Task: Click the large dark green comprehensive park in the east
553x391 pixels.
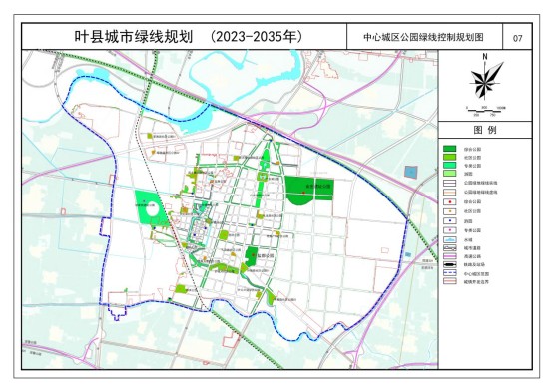Action: click(x=309, y=191)
